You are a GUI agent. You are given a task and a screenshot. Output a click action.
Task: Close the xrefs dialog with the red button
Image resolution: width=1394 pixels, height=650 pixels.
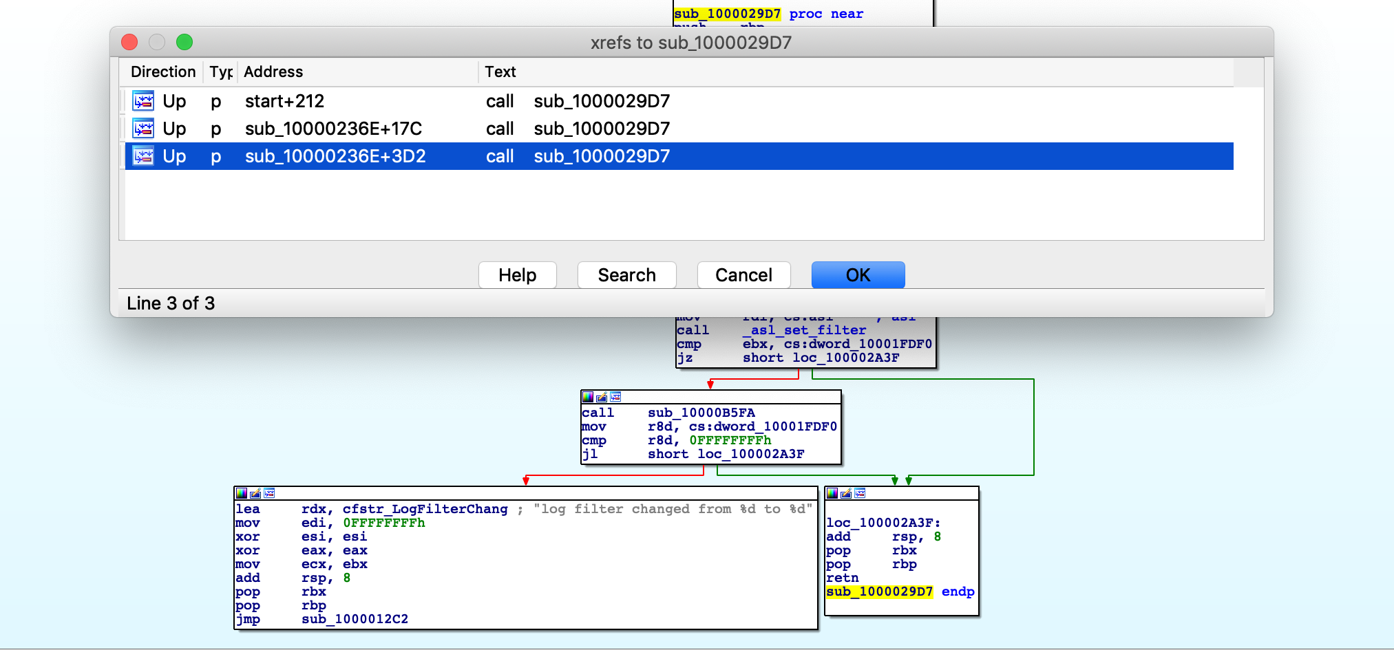click(x=129, y=42)
